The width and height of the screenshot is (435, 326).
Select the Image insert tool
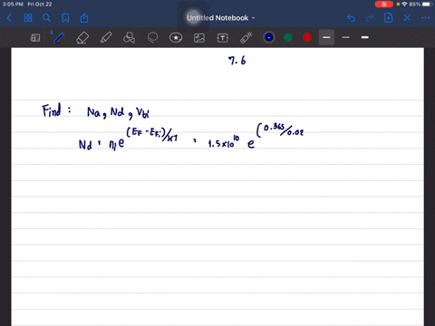(199, 38)
